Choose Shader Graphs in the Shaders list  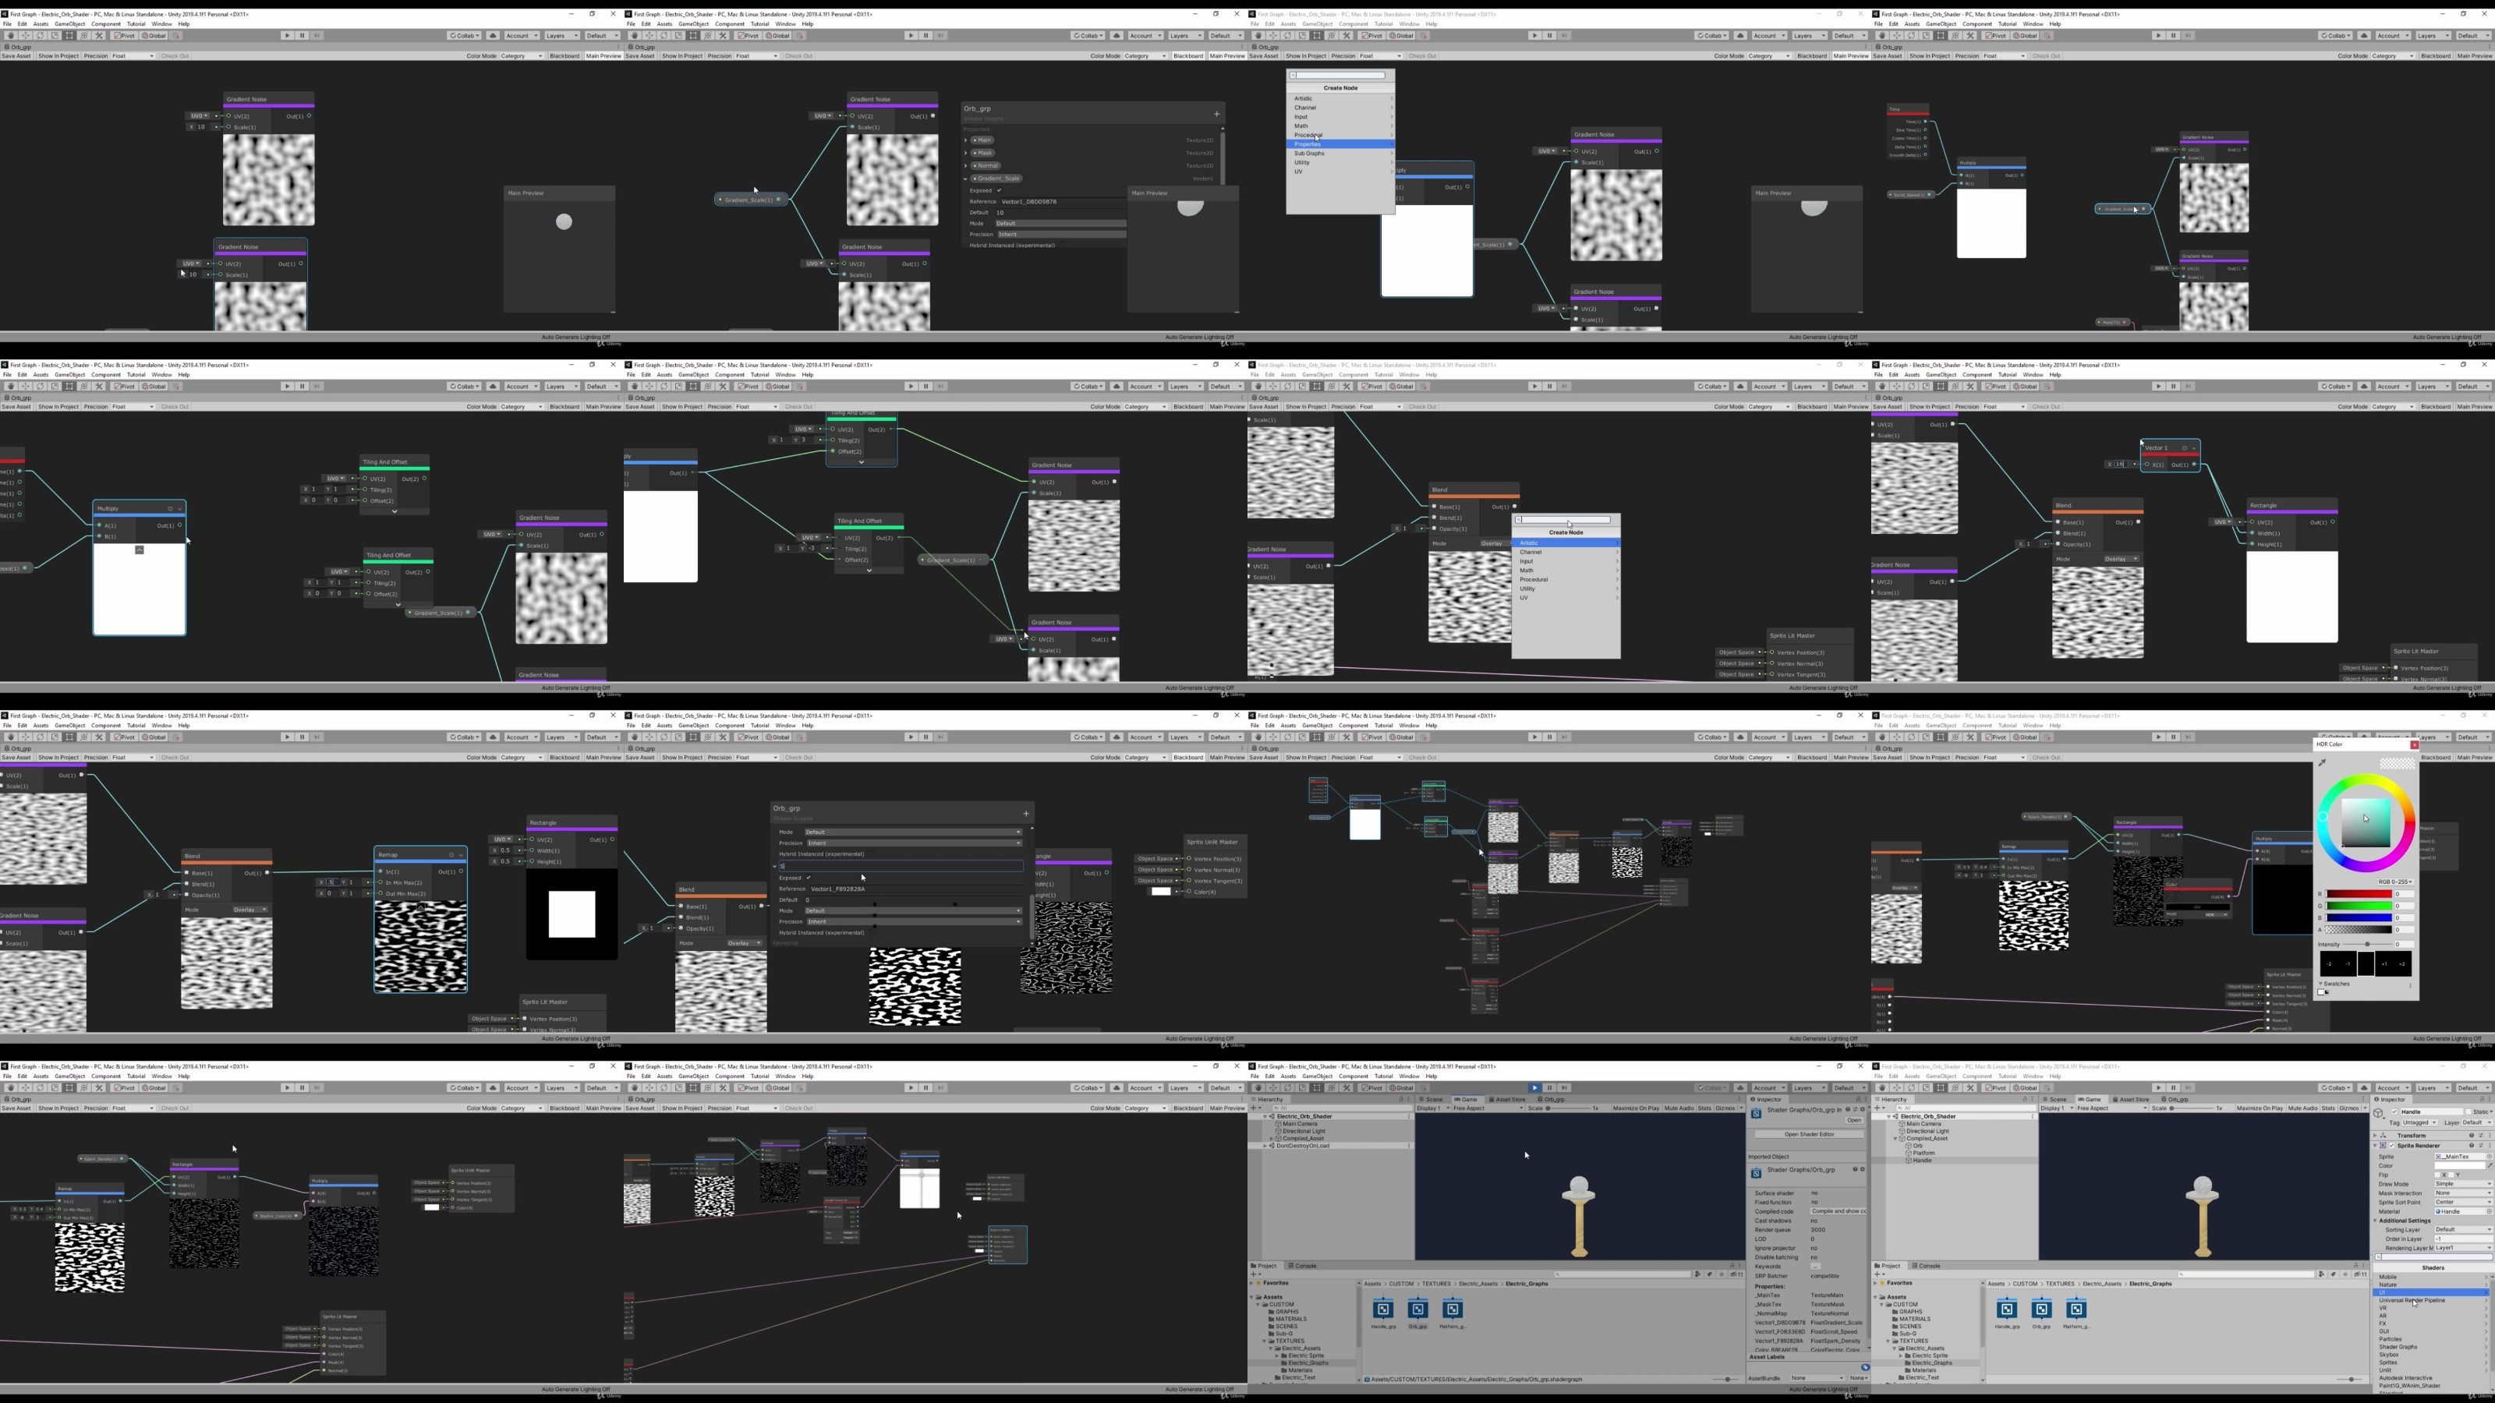pos(2398,1347)
